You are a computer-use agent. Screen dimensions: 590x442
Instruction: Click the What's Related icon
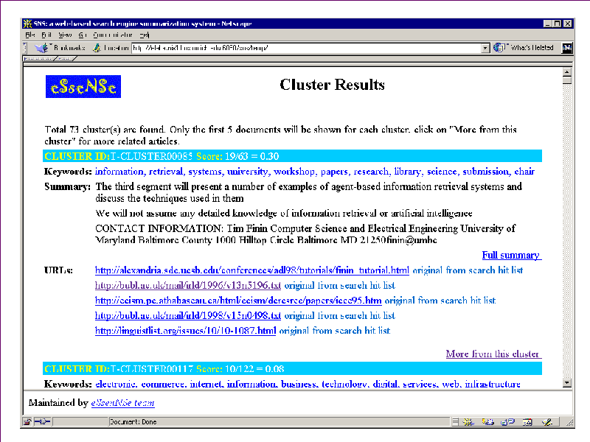(x=499, y=48)
